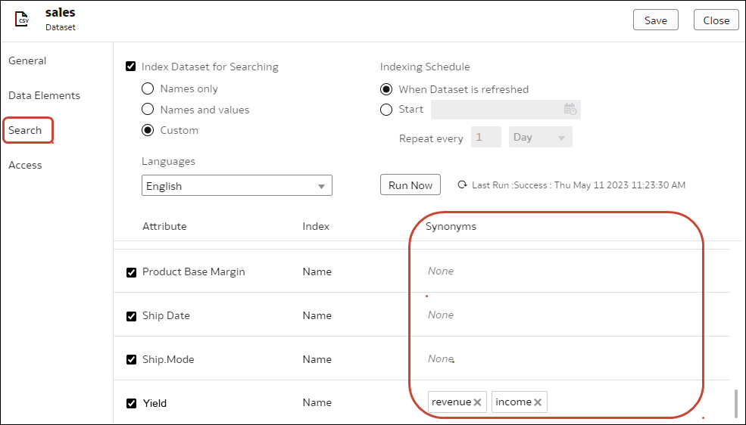Uncheck the Yield attribute
Screen dimensions: 746x425
click(x=131, y=403)
